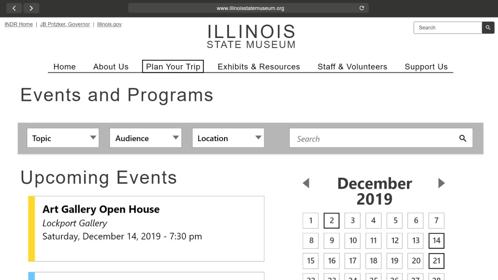Go to next month in calendar
498x280 pixels.
(441, 183)
